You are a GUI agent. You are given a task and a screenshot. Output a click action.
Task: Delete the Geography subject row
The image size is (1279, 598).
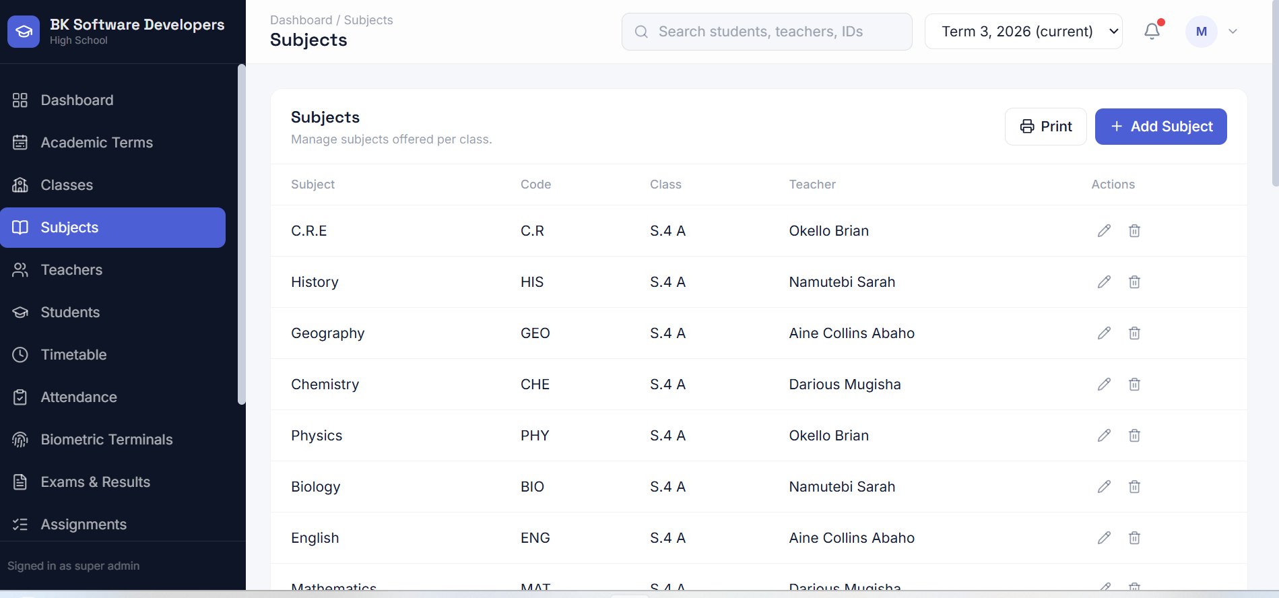tap(1135, 333)
